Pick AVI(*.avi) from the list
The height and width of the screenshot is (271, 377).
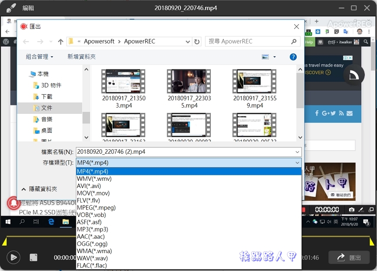point(189,186)
